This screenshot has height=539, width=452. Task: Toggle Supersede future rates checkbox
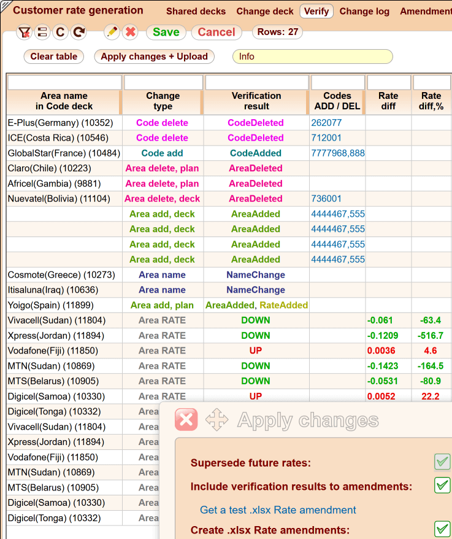pyautogui.click(x=442, y=462)
